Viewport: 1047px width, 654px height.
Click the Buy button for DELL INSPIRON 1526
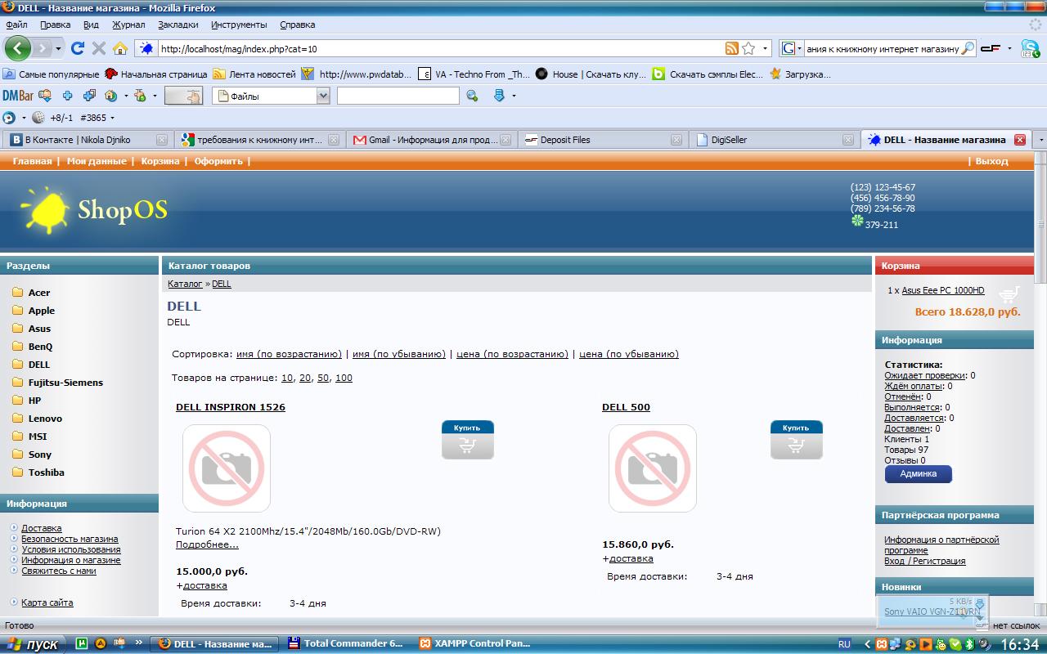[x=467, y=440]
